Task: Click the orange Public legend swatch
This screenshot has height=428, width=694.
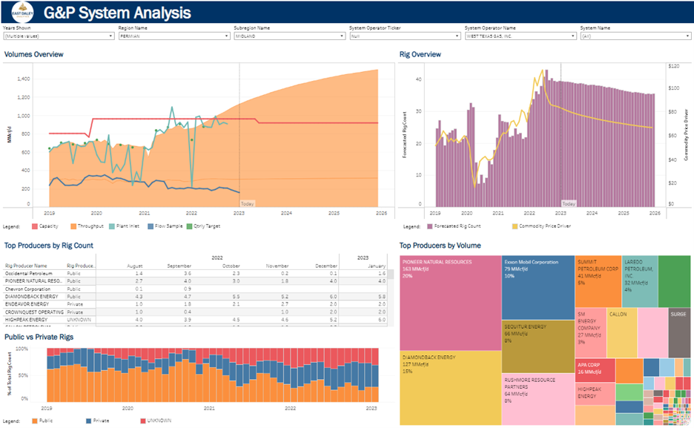Action: [x=35, y=421]
